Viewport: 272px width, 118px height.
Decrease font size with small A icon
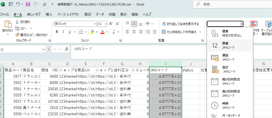coord(118,24)
